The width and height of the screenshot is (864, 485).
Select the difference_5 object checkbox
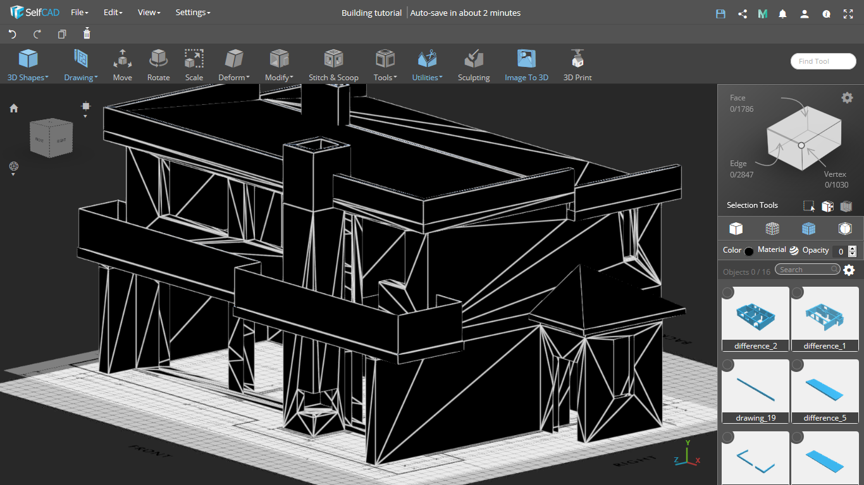point(797,365)
